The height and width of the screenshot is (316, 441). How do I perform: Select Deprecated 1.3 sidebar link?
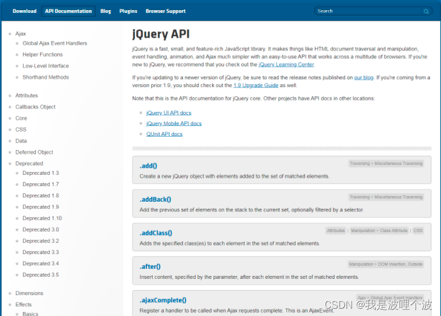point(40,173)
